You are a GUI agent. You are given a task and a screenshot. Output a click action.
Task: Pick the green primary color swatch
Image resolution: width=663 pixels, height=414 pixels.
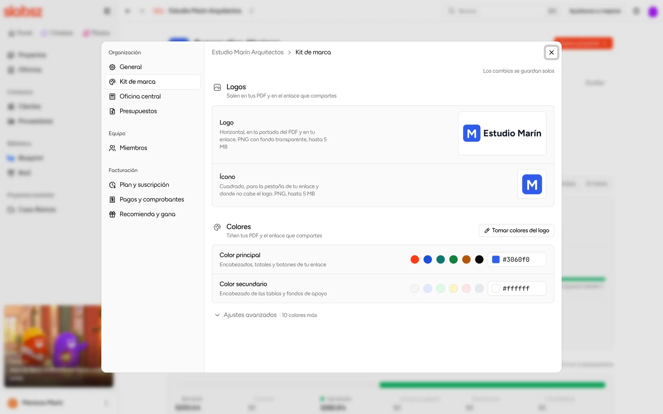pyautogui.click(x=453, y=259)
